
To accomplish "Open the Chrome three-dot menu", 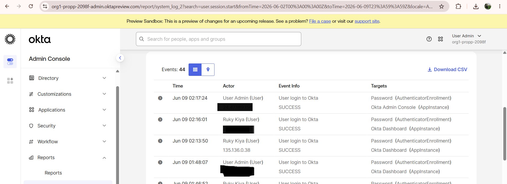I will click(x=500, y=6).
